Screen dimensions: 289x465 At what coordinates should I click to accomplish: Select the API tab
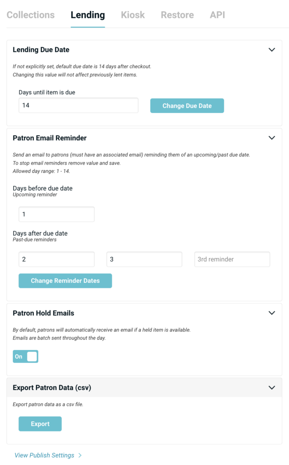click(217, 15)
